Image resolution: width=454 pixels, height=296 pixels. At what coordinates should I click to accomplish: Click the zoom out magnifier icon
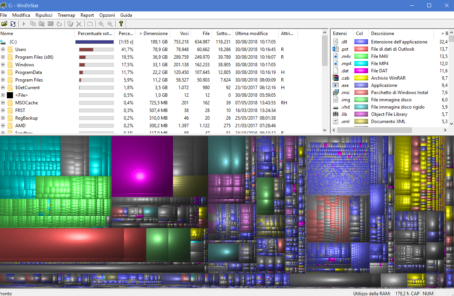(110, 24)
